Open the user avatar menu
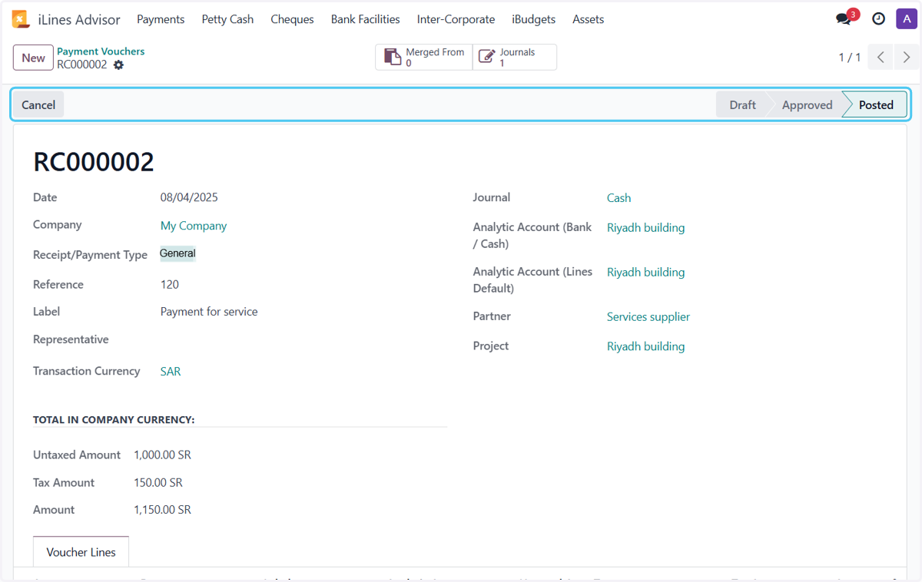Screen dimensions: 922x582 pos(907,19)
